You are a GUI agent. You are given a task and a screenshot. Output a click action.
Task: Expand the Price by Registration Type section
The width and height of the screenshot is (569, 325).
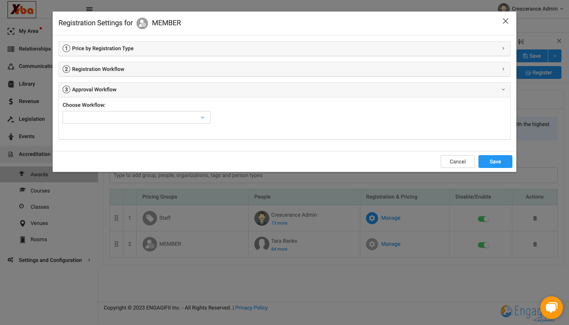284,48
